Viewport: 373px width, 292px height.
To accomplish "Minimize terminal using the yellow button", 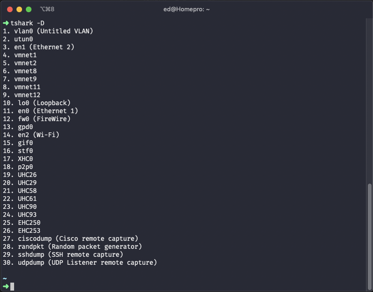I will (19, 9).
